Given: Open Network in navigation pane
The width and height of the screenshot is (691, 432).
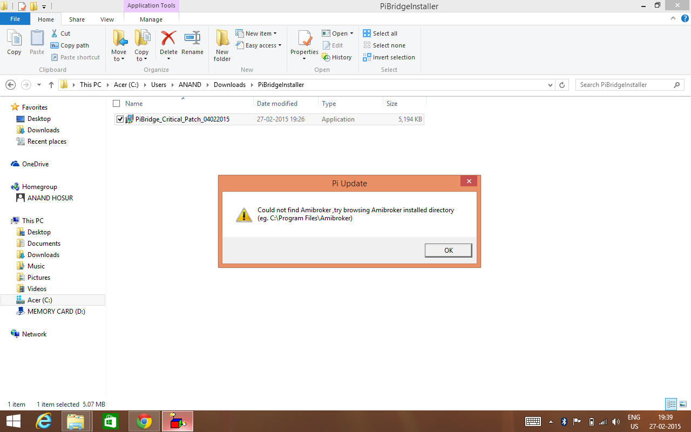Looking at the screenshot, I should click(x=34, y=334).
